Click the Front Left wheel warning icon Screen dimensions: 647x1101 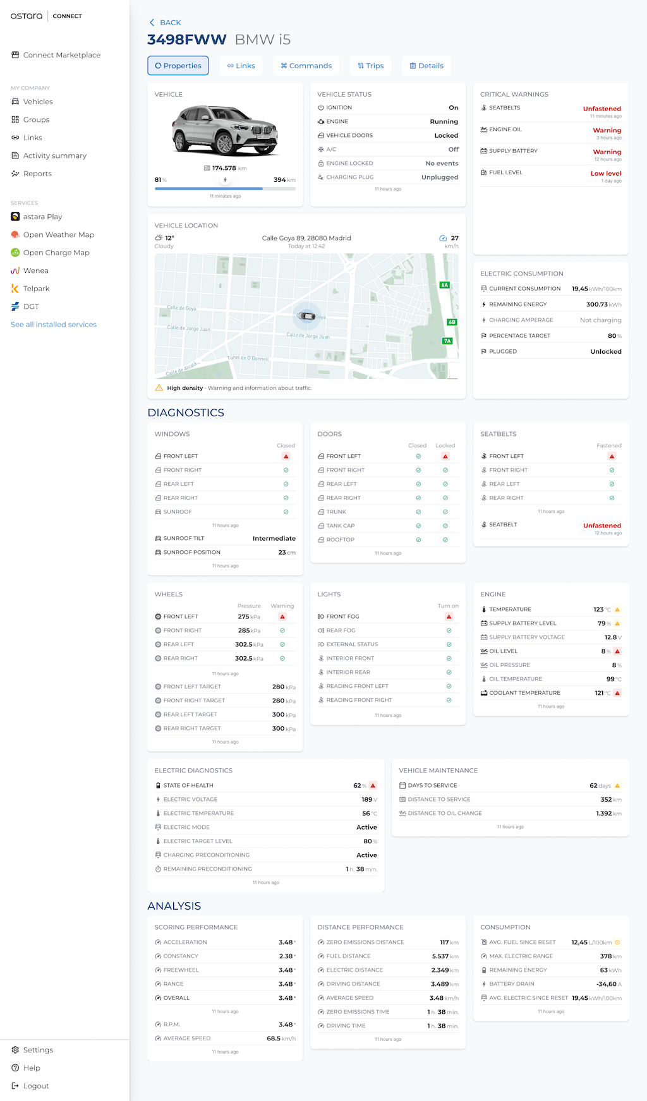282,617
